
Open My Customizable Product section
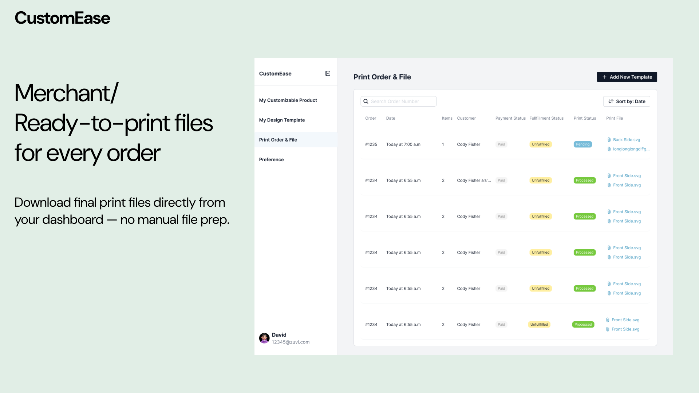point(288,100)
